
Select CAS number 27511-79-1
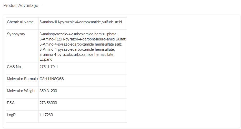[49, 67]
